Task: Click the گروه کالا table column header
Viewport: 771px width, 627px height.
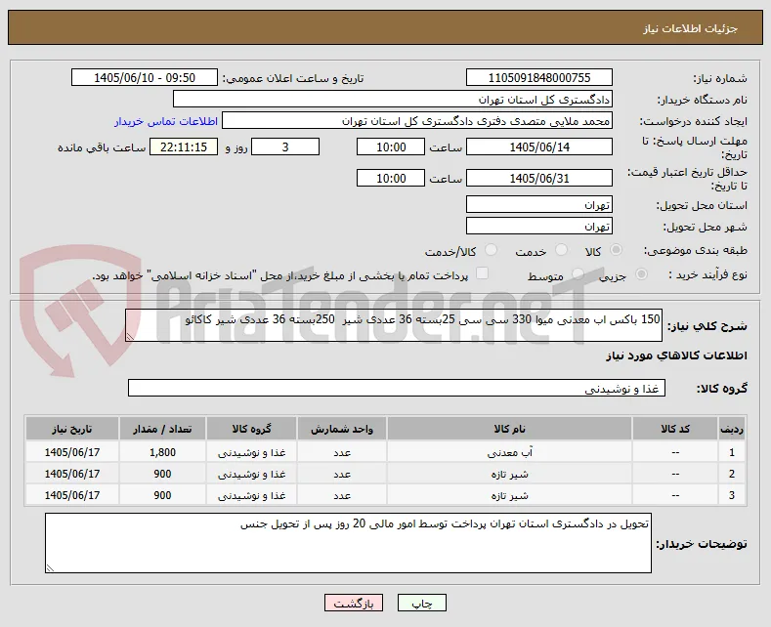Action: click(251, 429)
